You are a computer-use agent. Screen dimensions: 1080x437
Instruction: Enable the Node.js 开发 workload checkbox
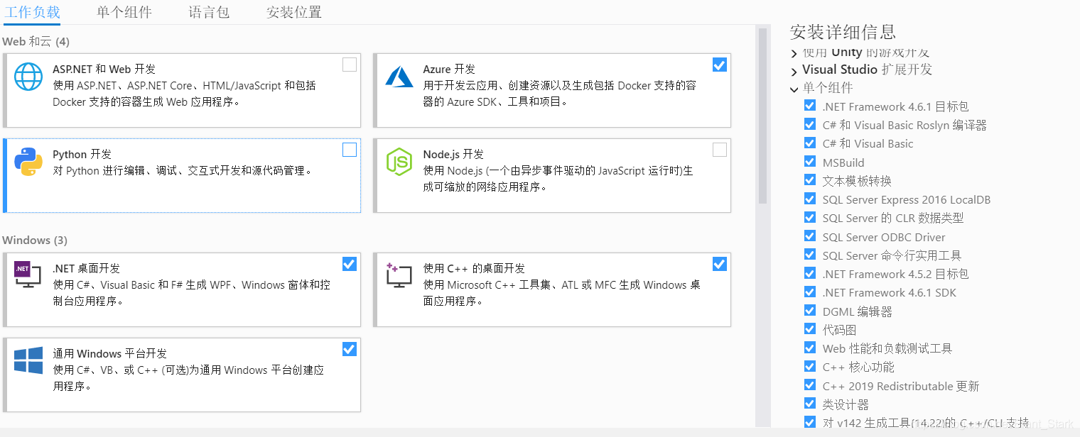click(719, 150)
